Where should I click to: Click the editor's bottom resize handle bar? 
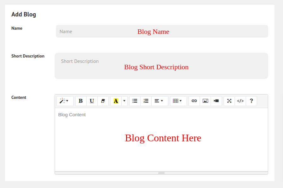[161, 173]
